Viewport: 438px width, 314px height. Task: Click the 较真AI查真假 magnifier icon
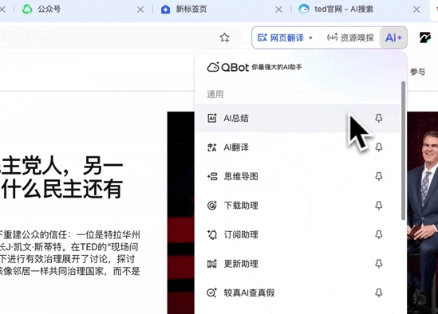click(x=212, y=292)
